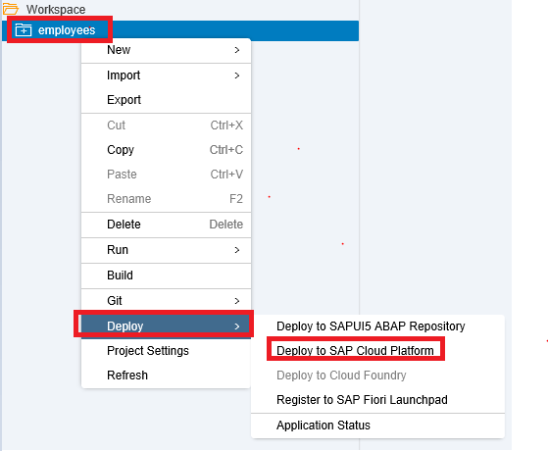
Task: Click the Deploy menu item label
Action: pos(125,326)
